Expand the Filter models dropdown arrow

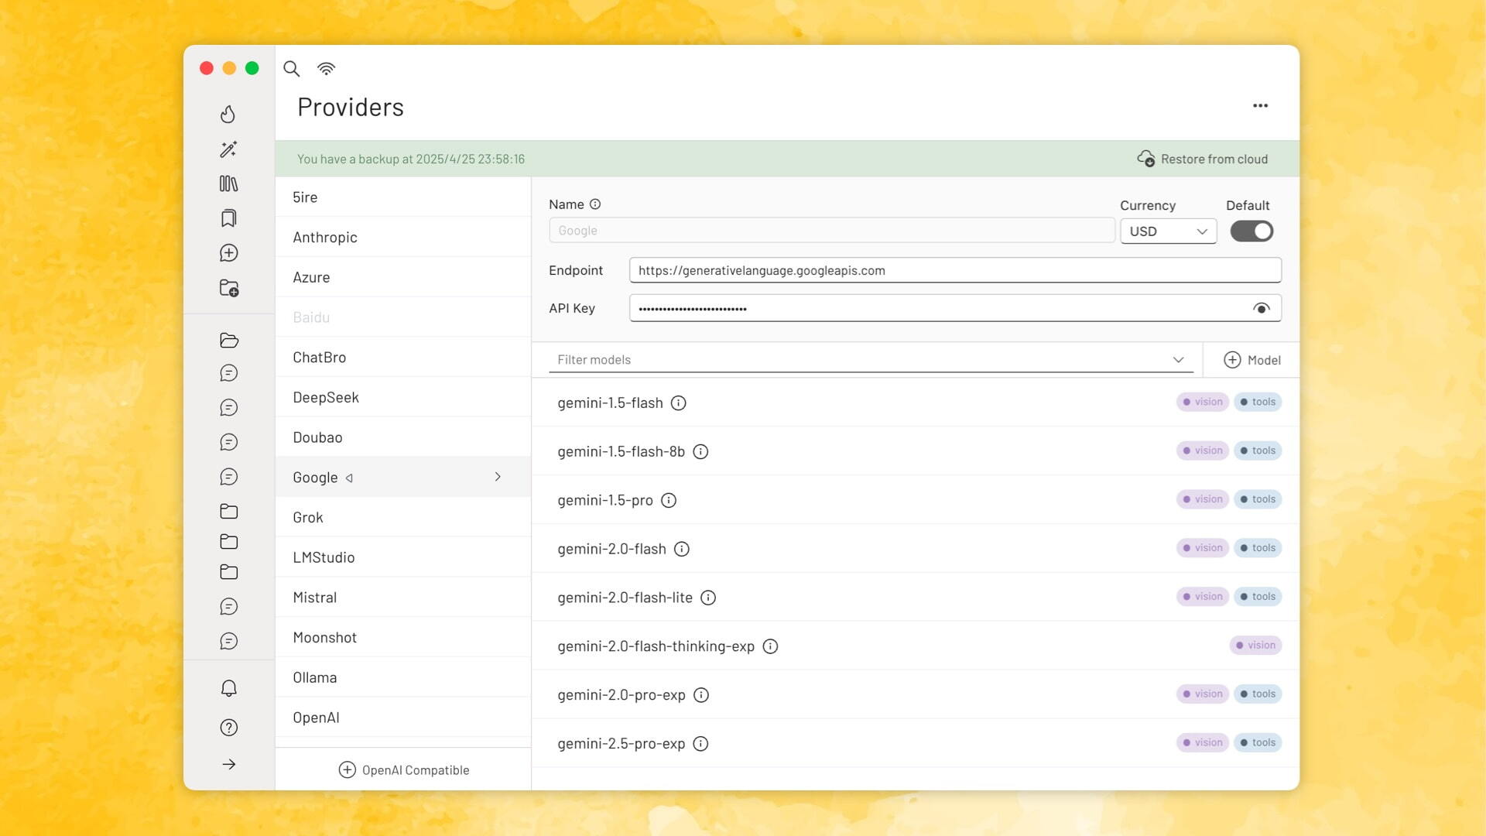1178,360
